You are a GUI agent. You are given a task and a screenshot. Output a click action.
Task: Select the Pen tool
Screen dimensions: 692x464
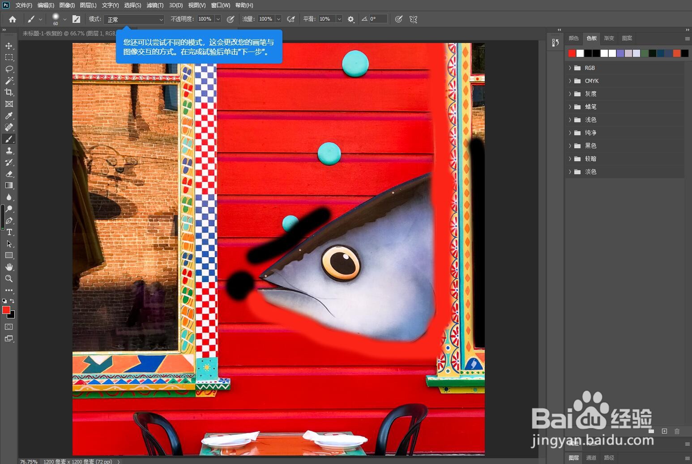point(9,220)
